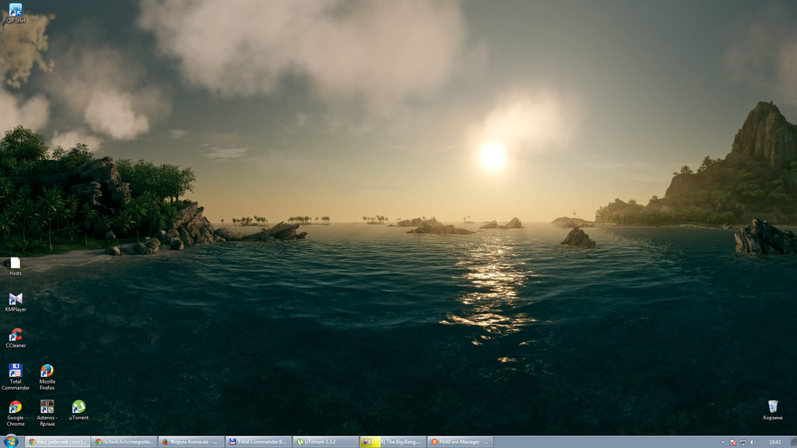Open the volume speaker tray icon

(x=752, y=442)
